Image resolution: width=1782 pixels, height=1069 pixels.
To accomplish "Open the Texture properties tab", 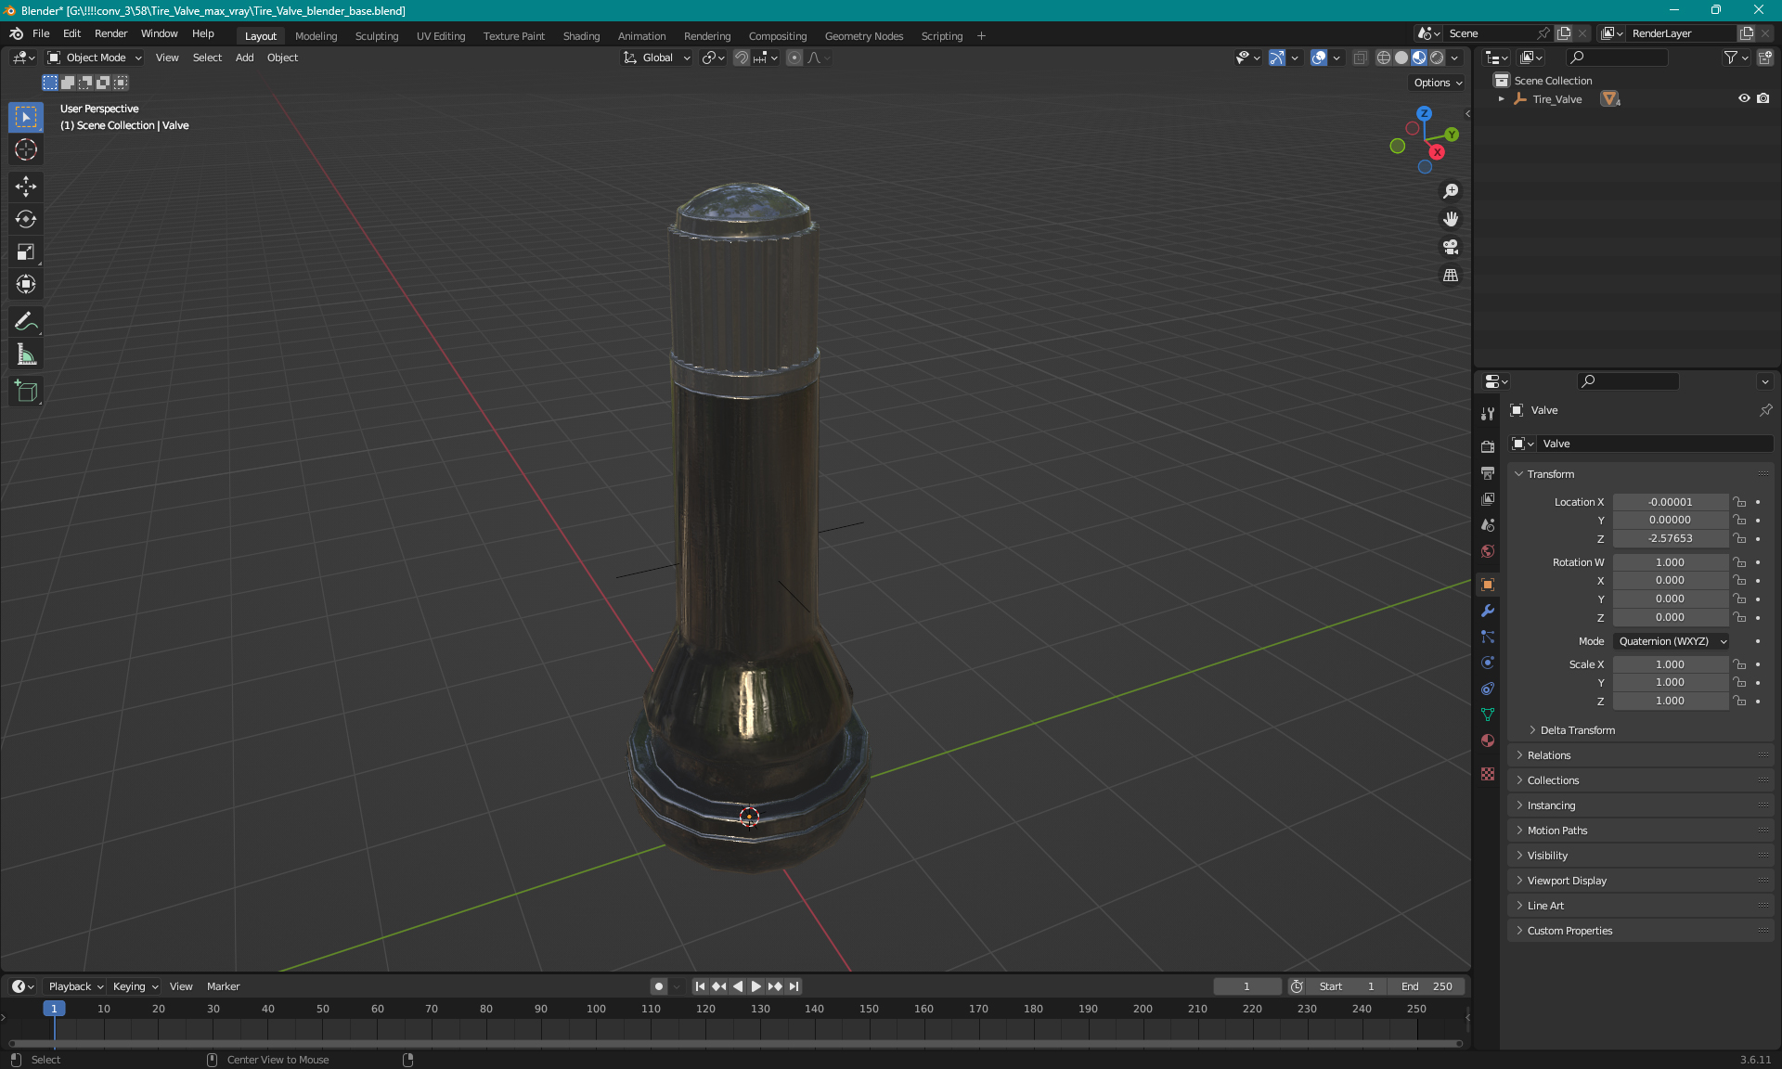I will tap(1488, 774).
